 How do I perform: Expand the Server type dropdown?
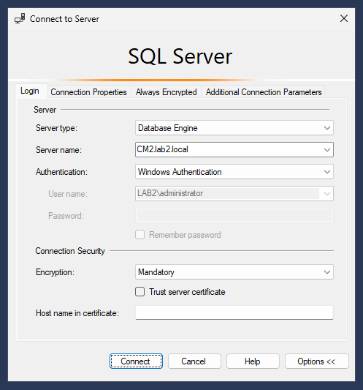(x=326, y=128)
